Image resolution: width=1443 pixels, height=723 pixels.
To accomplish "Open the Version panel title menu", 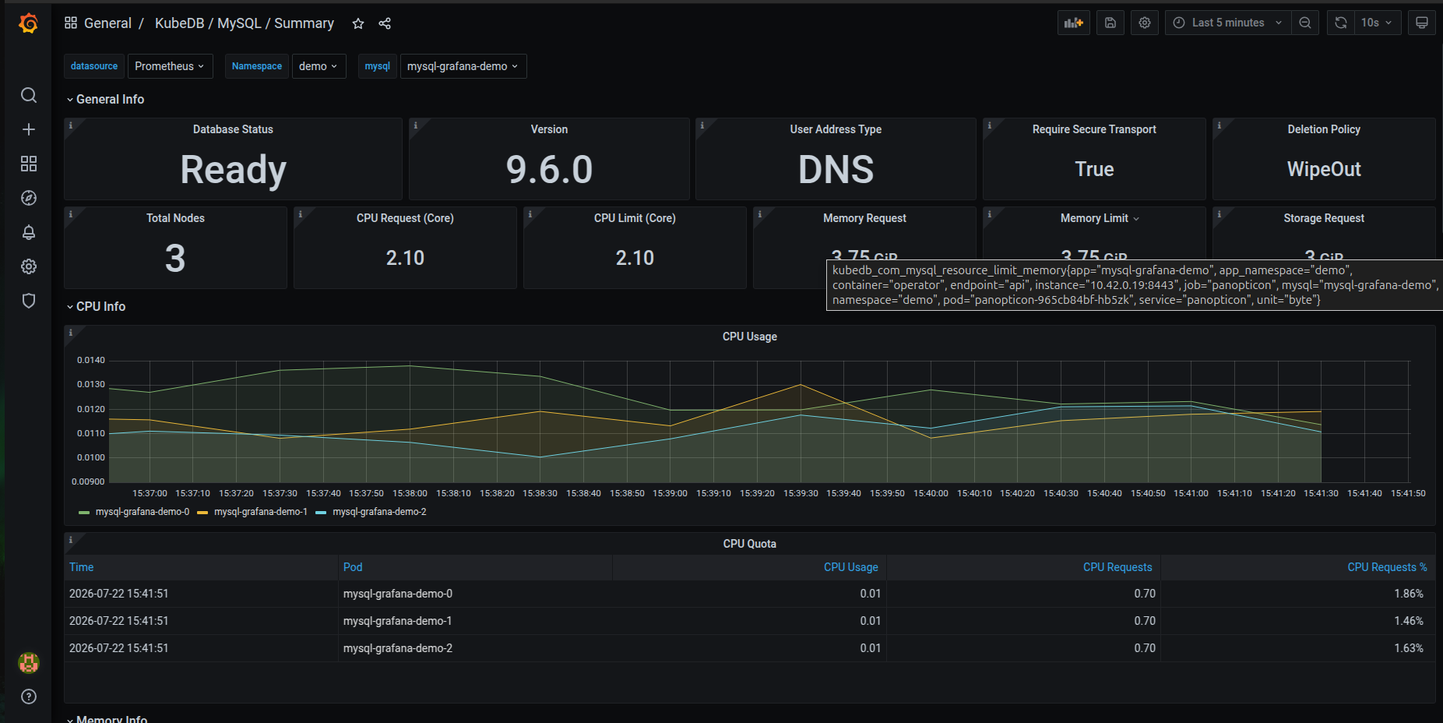I will pyautogui.click(x=549, y=129).
